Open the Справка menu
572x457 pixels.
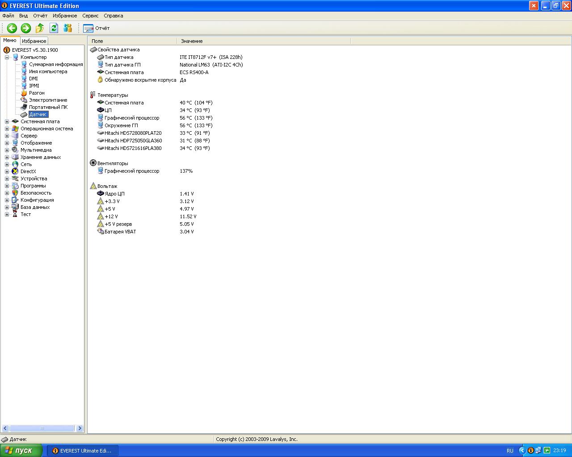click(113, 16)
